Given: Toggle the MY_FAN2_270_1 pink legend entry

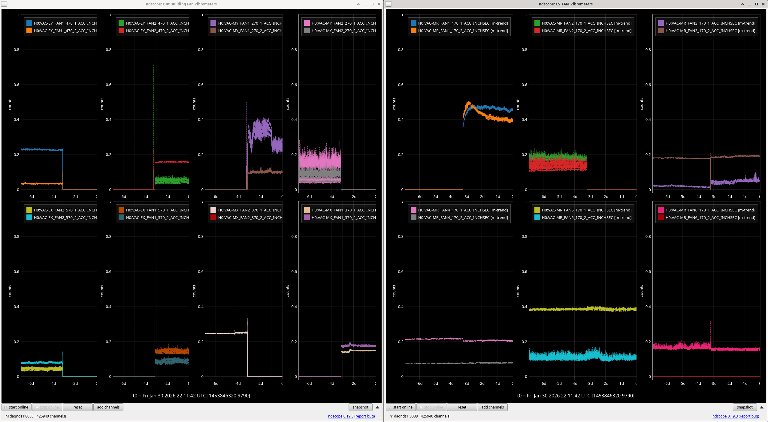Looking at the screenshot, I should click(343, 23).
